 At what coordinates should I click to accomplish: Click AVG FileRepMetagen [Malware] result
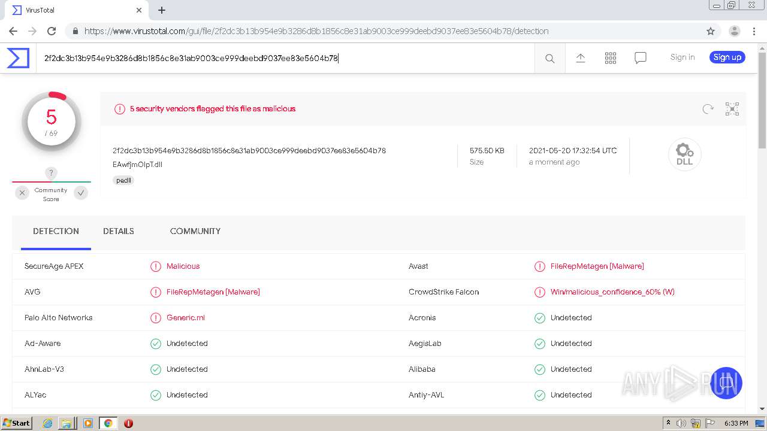(213, 292)
